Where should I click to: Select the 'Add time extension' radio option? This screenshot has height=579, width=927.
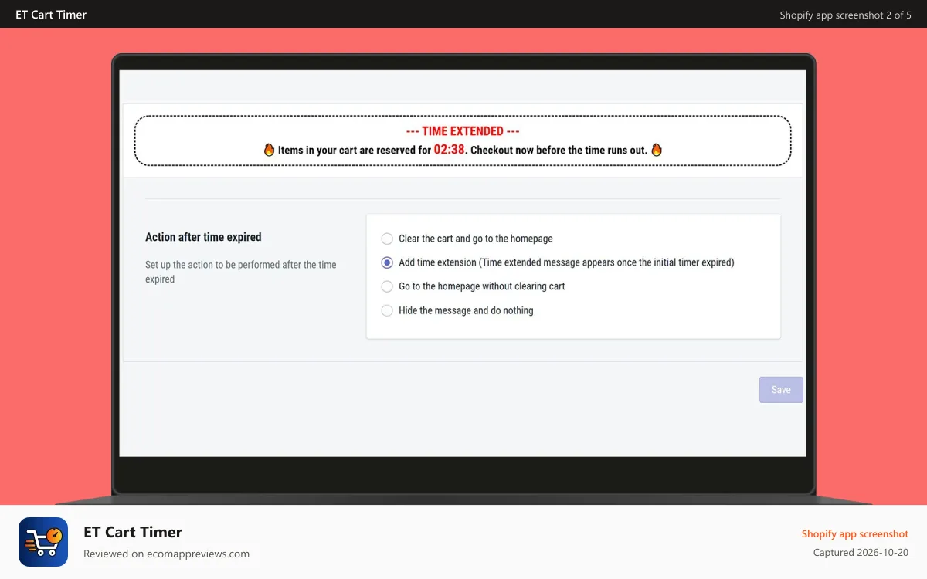pyautogui.click(x=387, y=262)
